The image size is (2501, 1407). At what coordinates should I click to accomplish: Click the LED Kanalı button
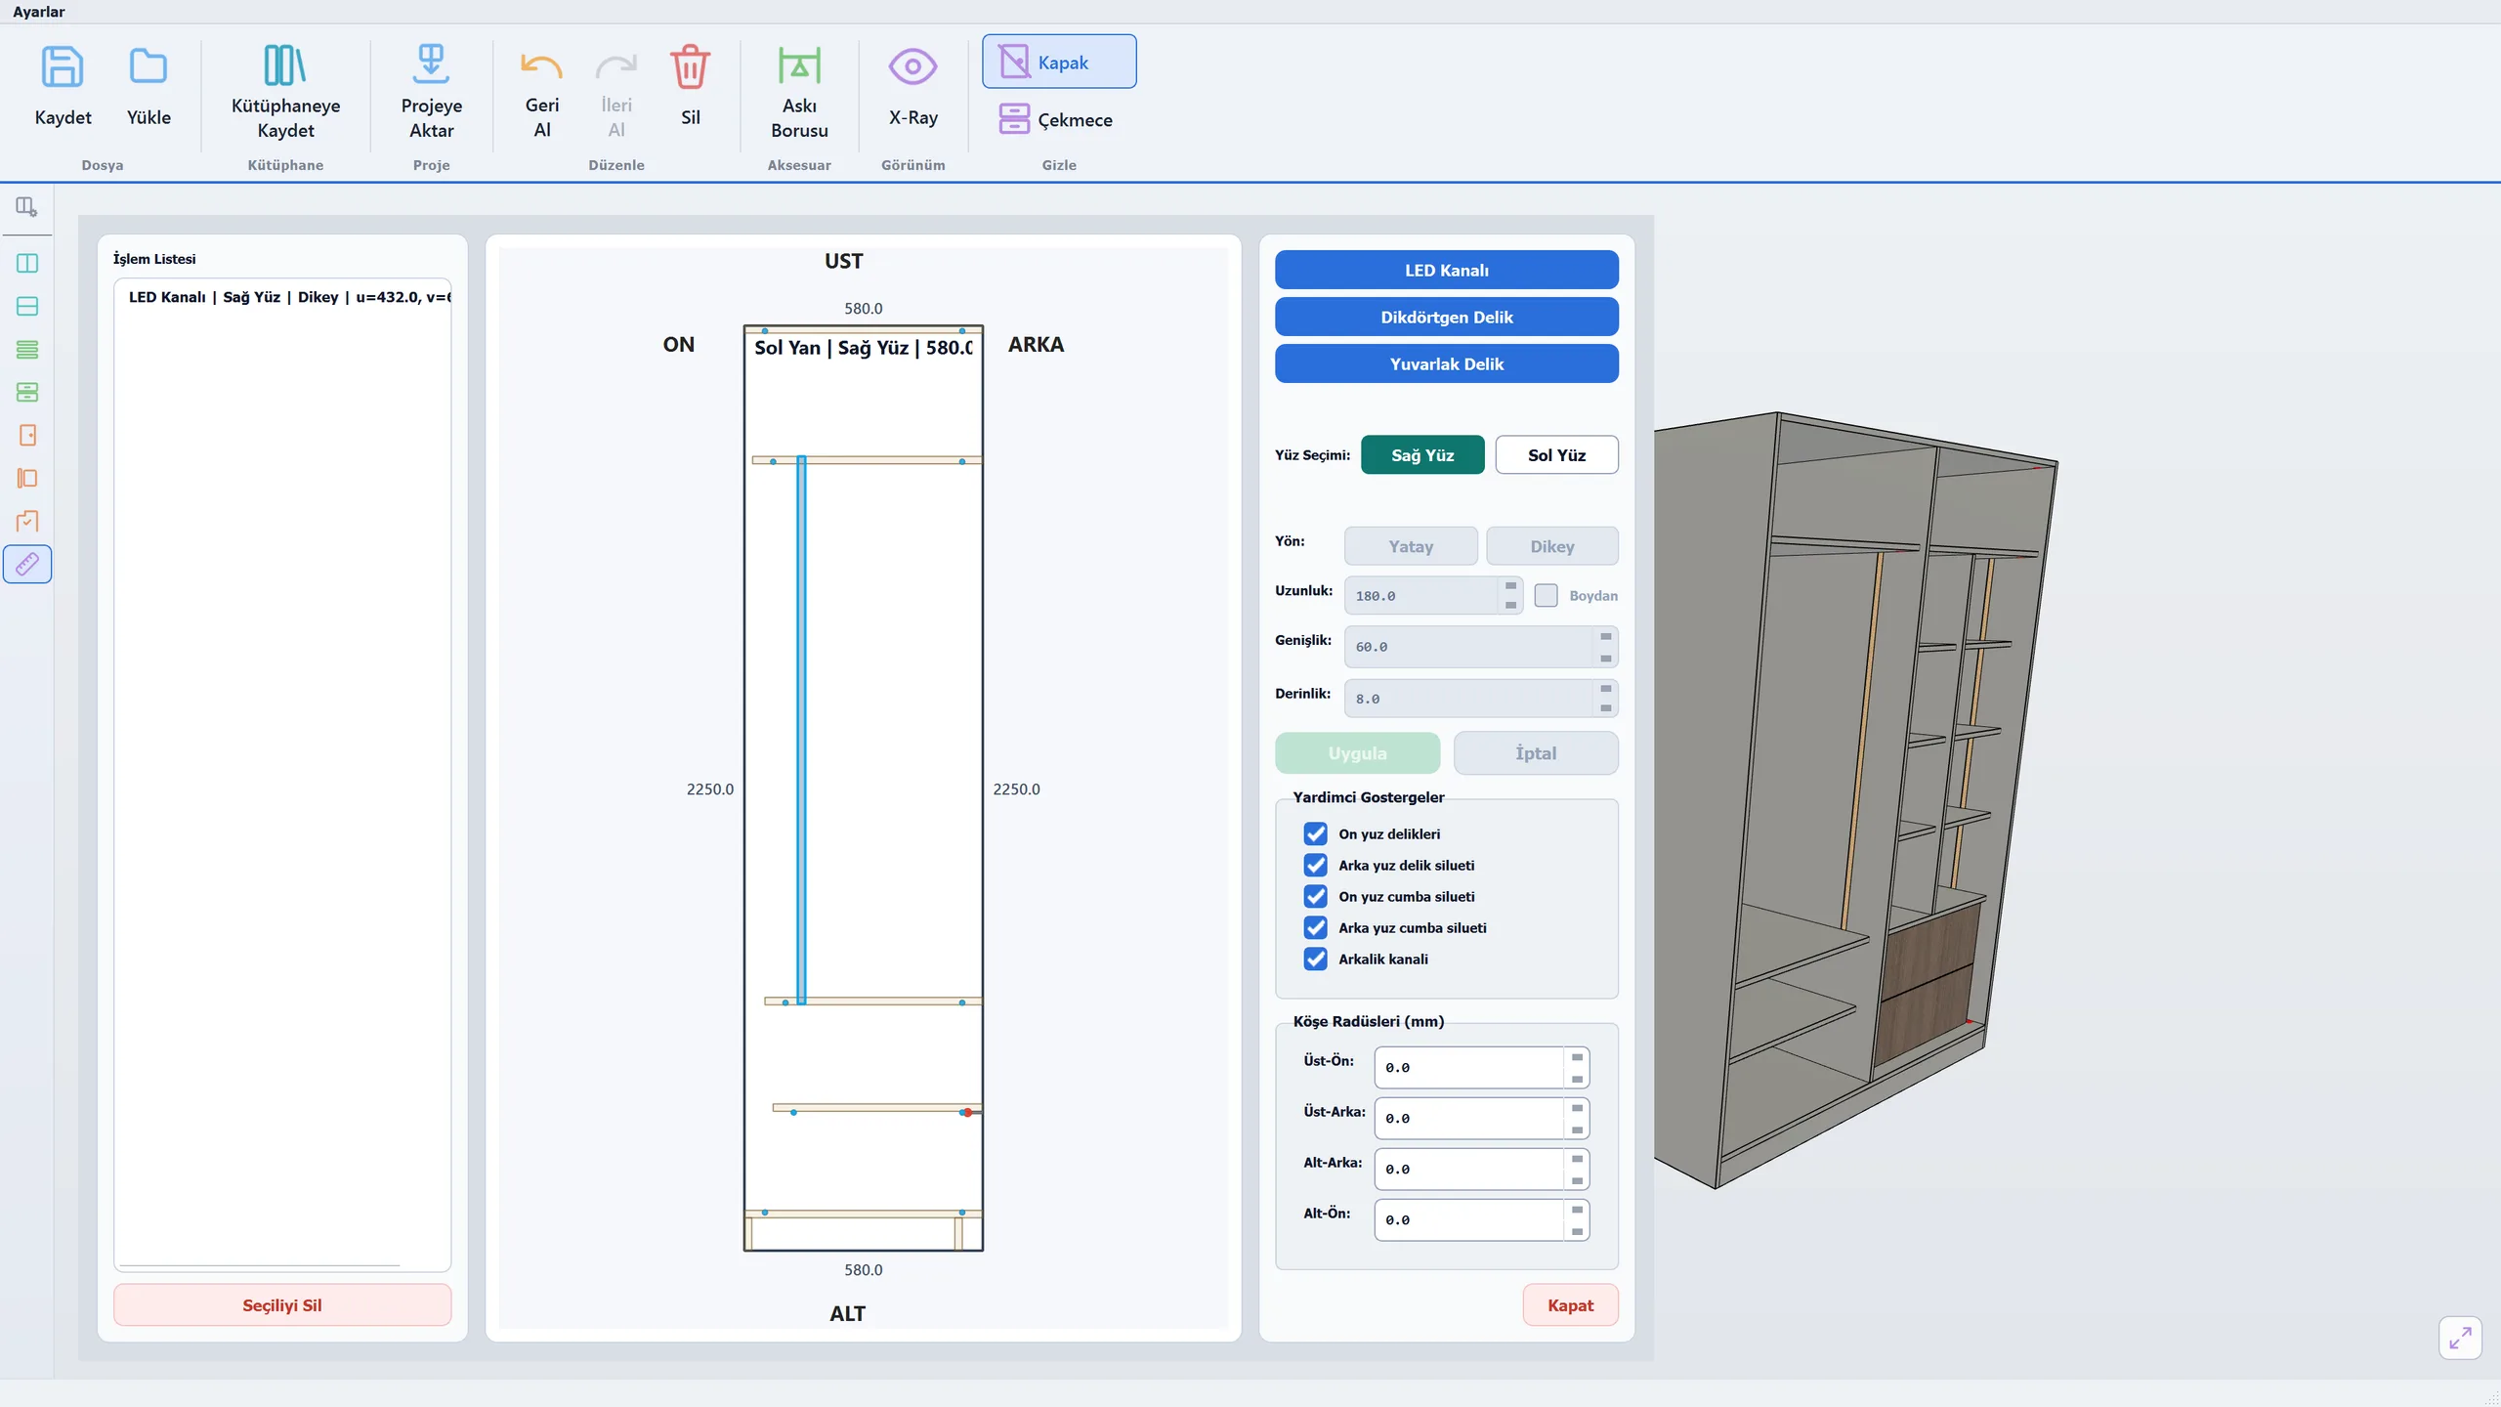(x=1446, y=270)
